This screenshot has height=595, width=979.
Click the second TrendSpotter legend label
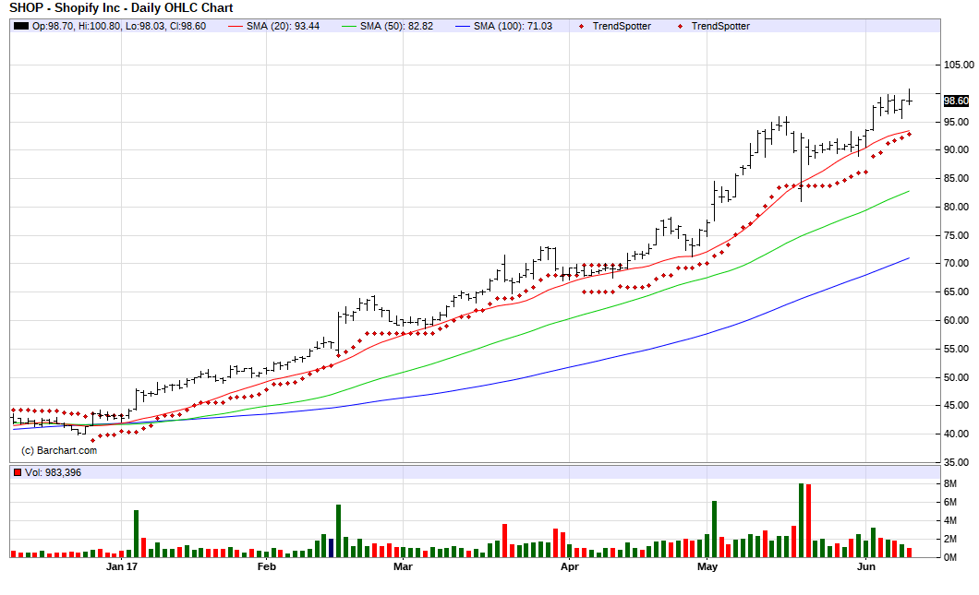pos(720,26)
